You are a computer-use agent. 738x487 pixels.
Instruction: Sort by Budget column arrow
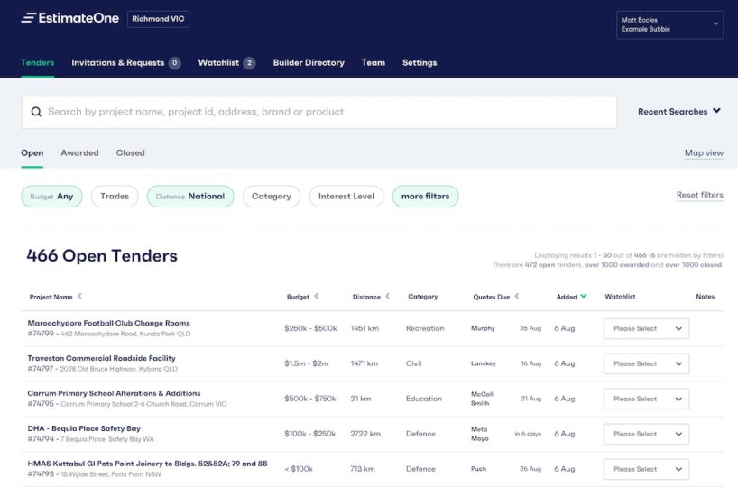[x=317, y=296]
